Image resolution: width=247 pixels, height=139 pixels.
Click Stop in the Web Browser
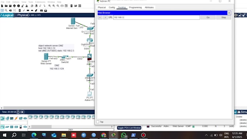(223, 17)
